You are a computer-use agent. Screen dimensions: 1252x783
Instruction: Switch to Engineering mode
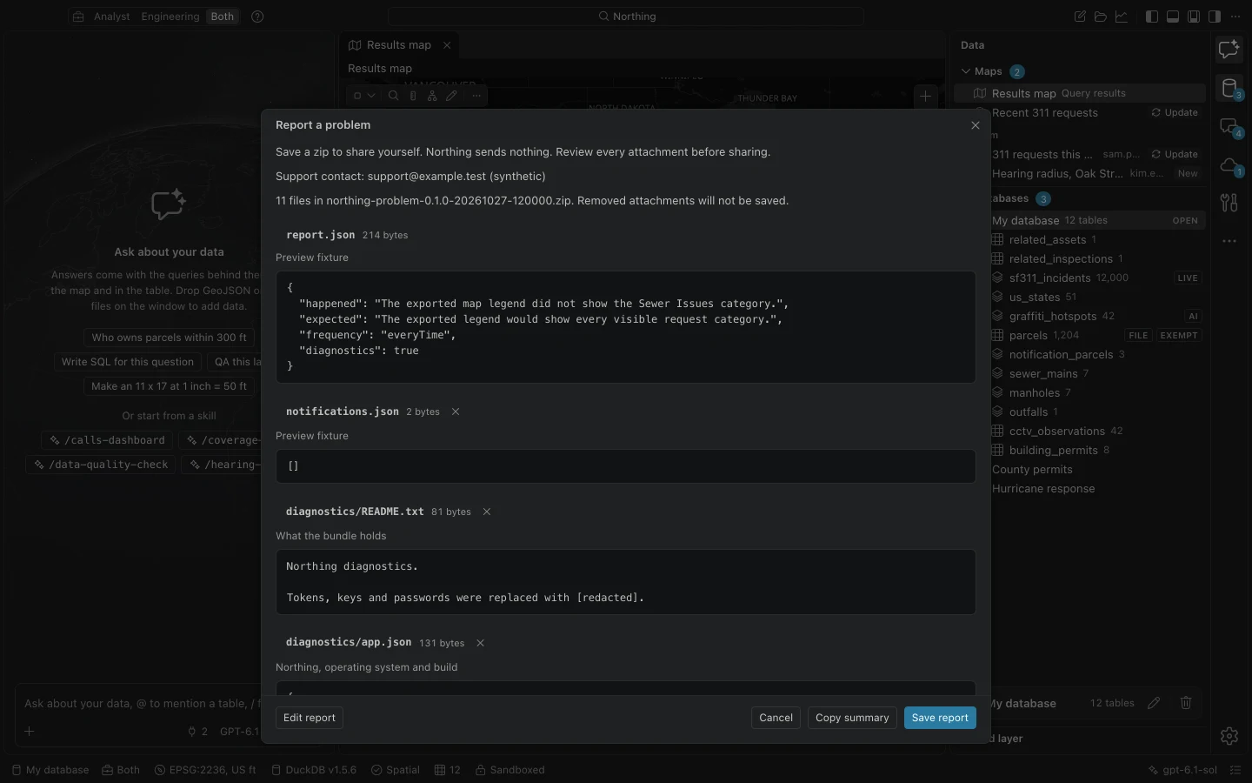click(x=170, y=17)
